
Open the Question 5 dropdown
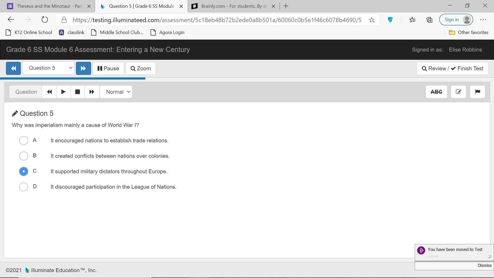pos(48,68)
